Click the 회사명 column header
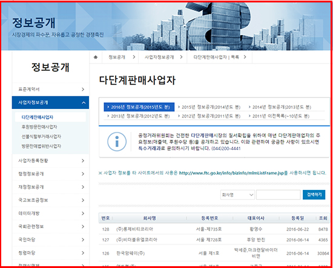 click(x=150, y=218)
